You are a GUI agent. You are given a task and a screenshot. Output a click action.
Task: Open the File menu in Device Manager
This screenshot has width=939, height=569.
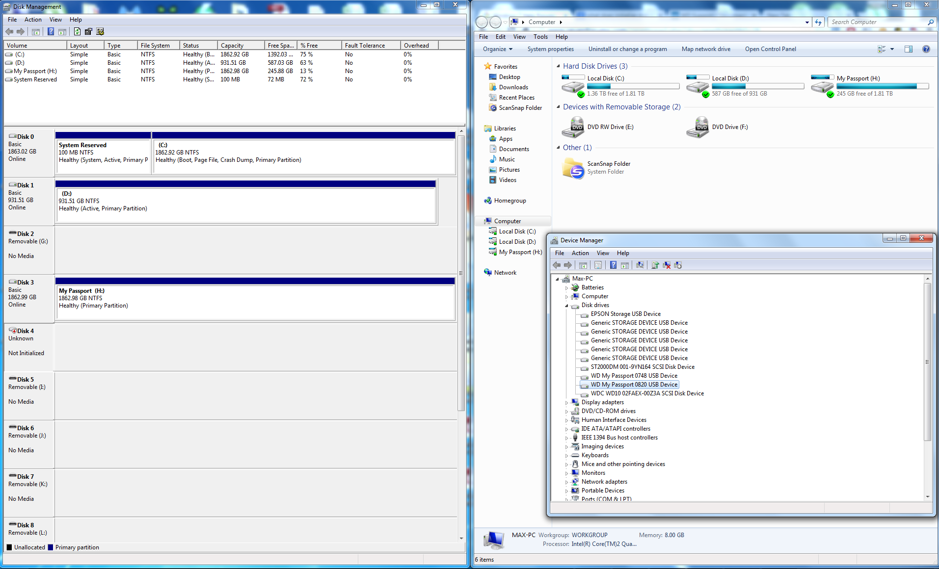[x=560, y=253]
